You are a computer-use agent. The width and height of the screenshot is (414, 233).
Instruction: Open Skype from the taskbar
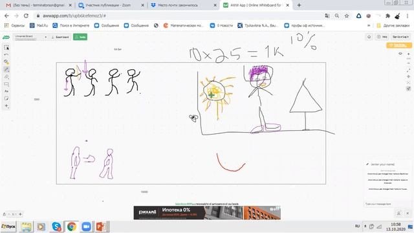click(56, 227)
